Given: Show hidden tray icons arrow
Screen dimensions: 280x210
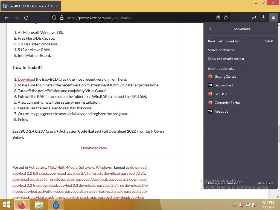Looking at the screenshot, I should coord(234,205).
